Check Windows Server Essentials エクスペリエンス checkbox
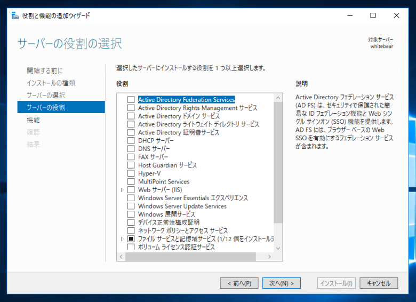This screenshot has width=416, height=302. pos(131,198)
